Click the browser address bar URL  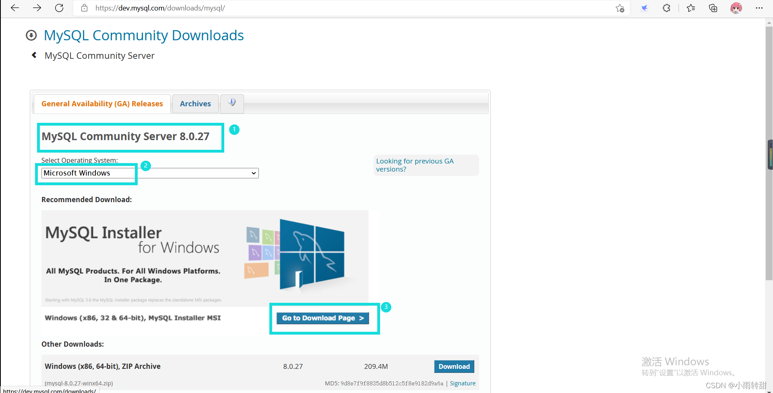160,8
